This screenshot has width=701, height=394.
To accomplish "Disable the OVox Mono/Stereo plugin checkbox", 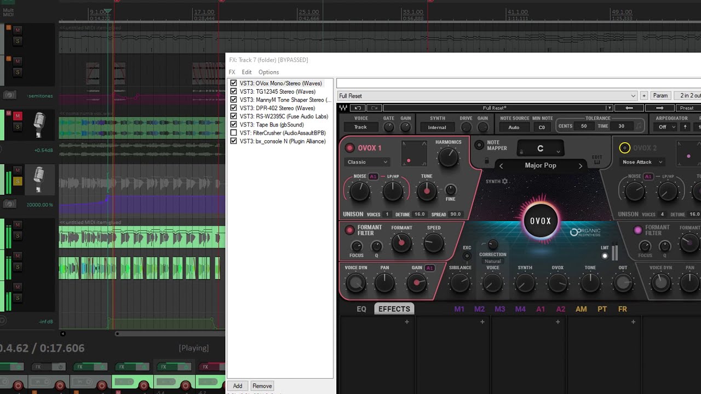I will click(x=234, y=83).
